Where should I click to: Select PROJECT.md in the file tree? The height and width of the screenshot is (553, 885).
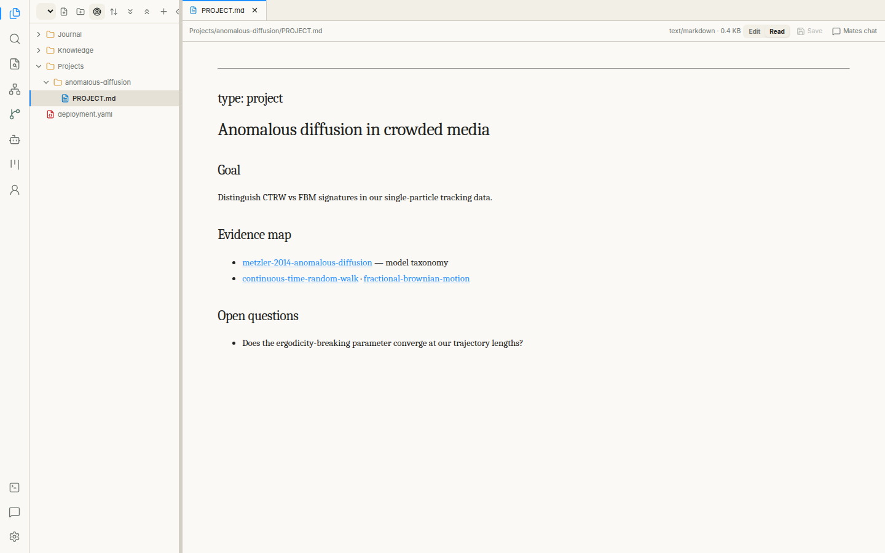point(104,98)
